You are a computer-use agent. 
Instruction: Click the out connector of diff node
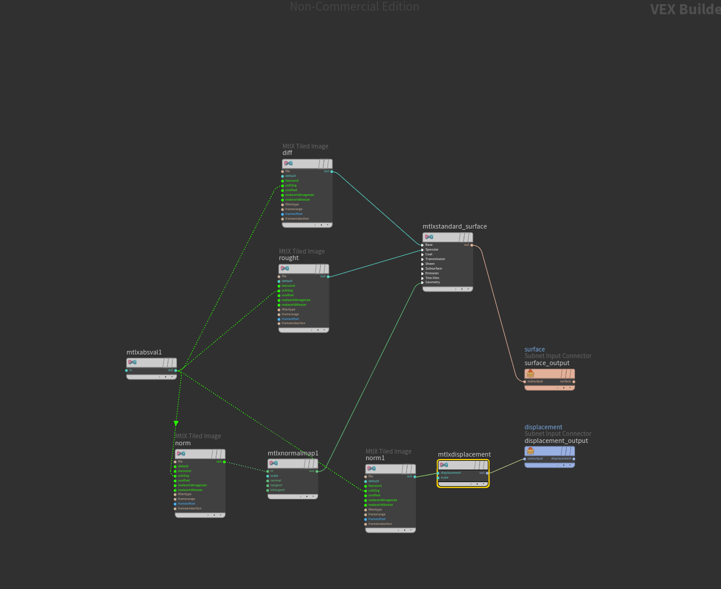click(x=332, y=172)
